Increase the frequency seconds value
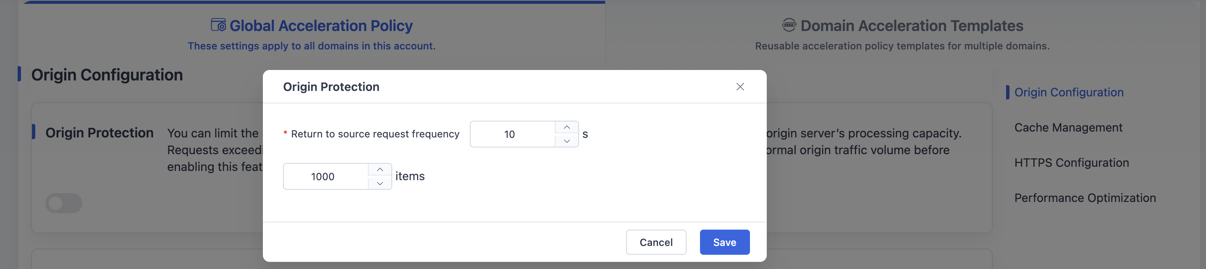The height and width of the screenshot is (269, 1206). tap(566, 127)
